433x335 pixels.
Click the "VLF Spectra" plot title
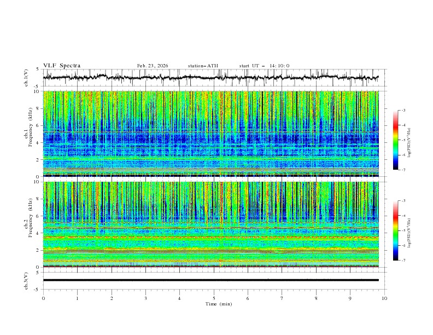point(62,66)
